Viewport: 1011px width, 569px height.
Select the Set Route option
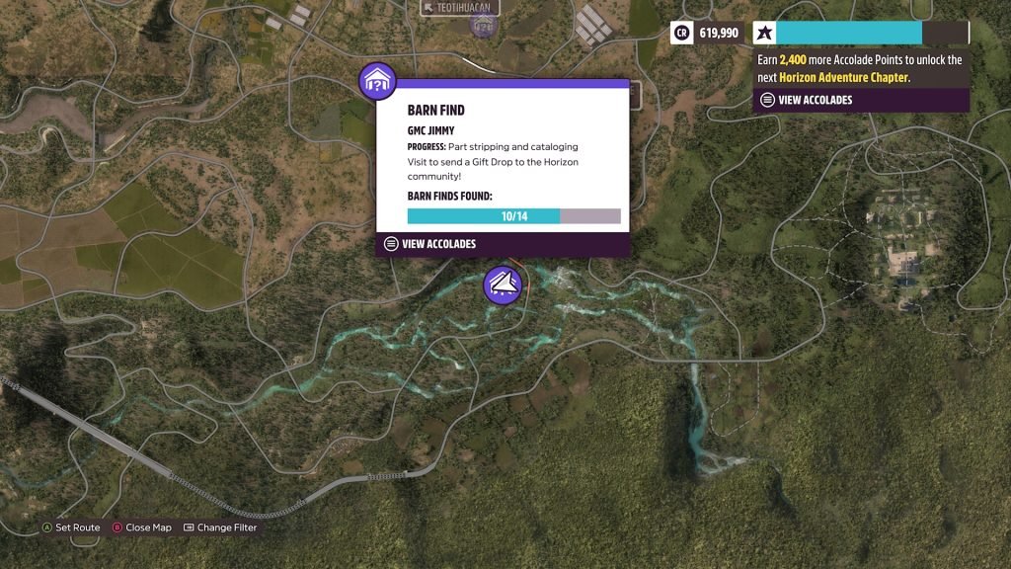click(x=71, y=528)
